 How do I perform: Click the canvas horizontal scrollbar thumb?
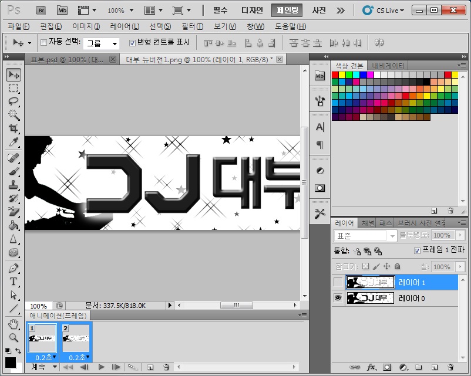tap(237, 305)
